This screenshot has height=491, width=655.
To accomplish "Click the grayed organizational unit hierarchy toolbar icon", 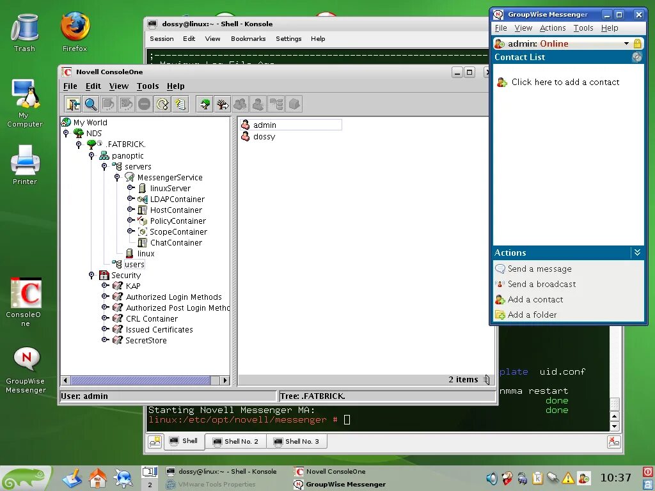I will click(x=276, y=104).
